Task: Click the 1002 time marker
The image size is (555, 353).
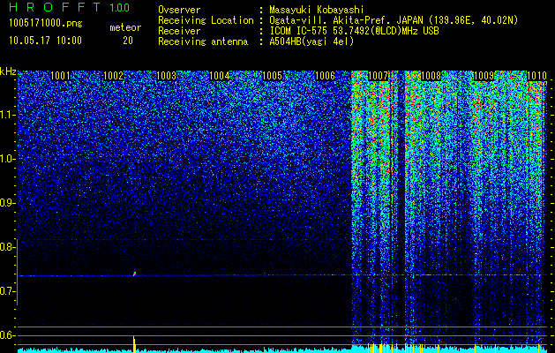Action: click(113, 76)
